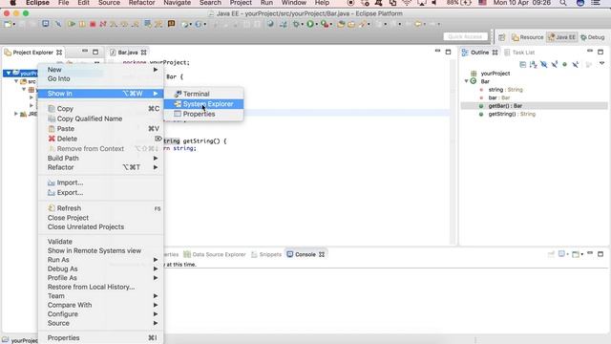Click the Open Perspective icon

(x=502, y=37)
